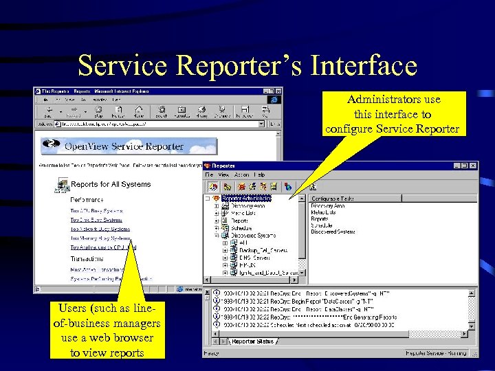Open Top Network Busy Systems link
The height and width of the screenshot is (371, 495).
[100, 229]
